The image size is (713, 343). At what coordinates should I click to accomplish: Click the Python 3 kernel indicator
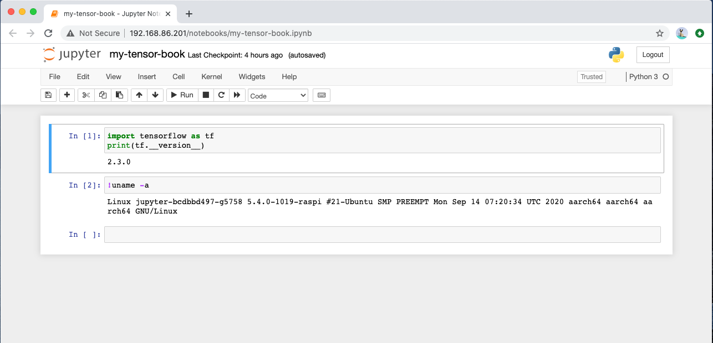pyautogui.click(x=645, y=76)
